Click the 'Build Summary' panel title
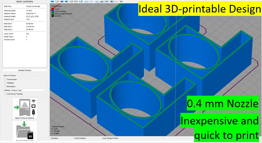Screen dimensions: 262x143 (x=25, y=2)
